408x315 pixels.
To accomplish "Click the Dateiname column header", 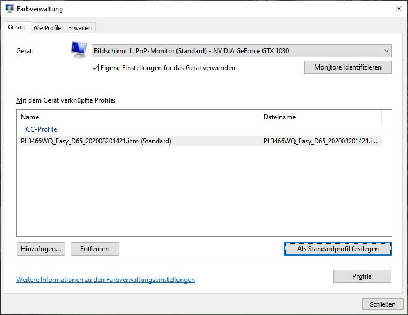I will [x=320, y=117].
